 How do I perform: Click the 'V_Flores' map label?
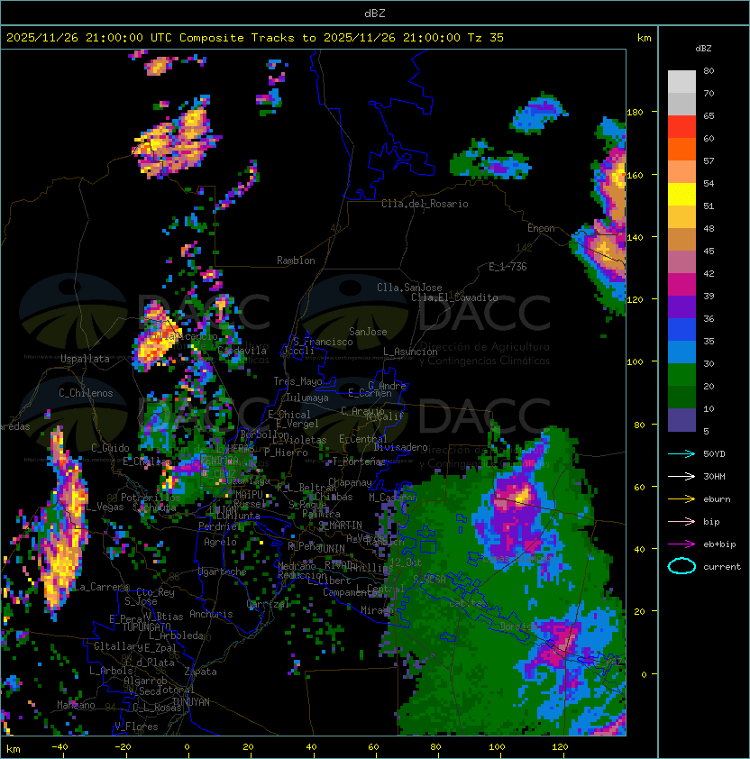(136, 726)
